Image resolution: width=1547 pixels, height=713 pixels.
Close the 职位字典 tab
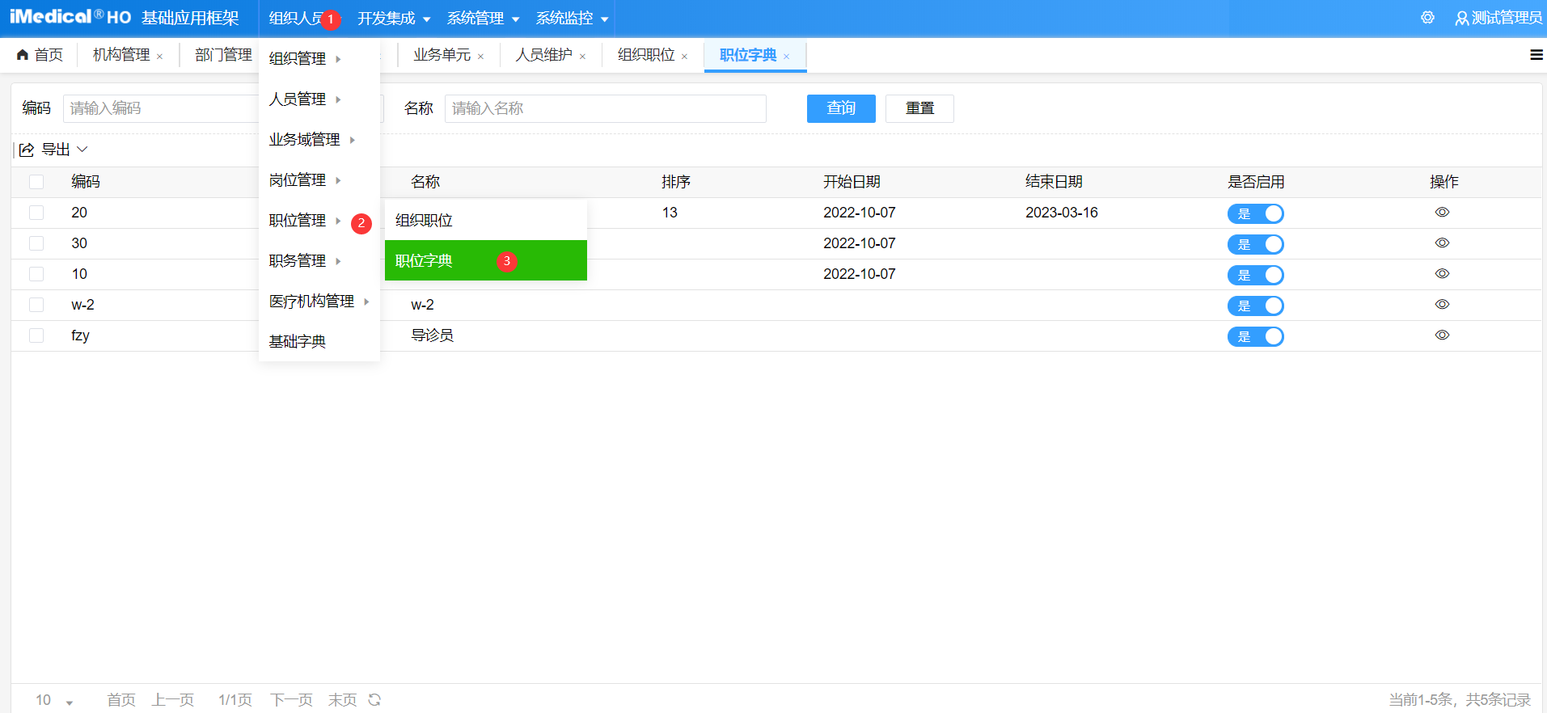(787, 57)
